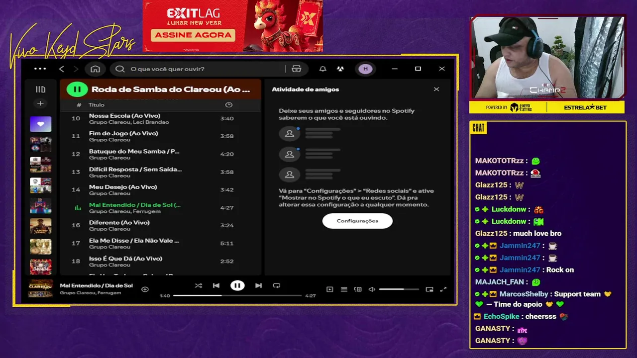Open the profile avatar H

(365, 69)
